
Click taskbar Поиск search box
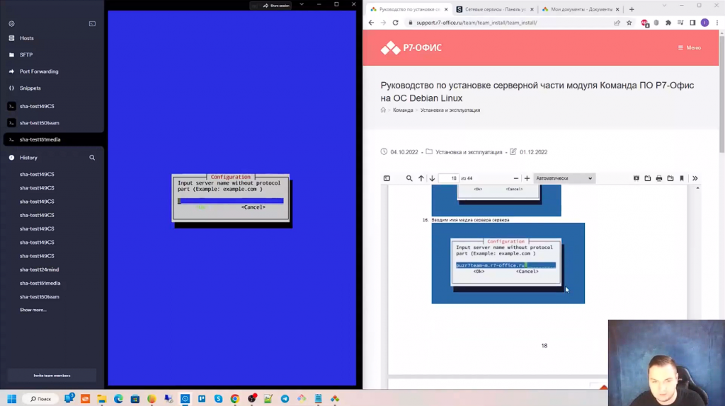(x=40, y=399)
